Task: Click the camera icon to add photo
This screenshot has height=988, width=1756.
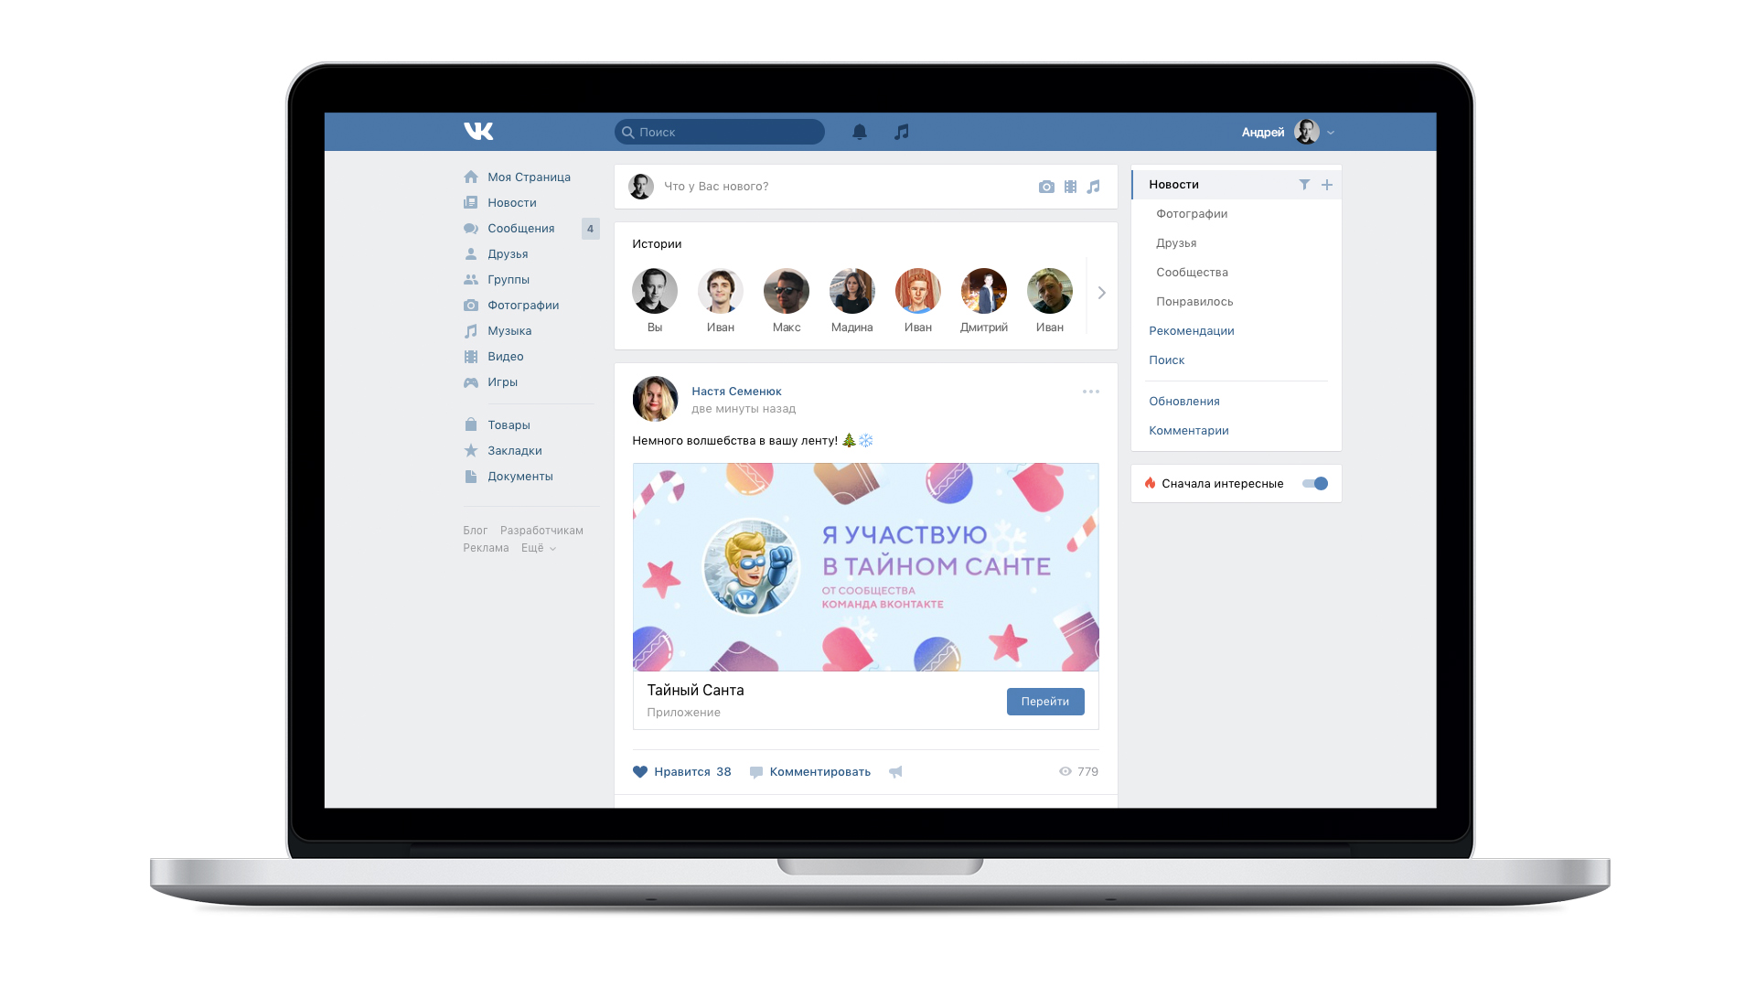Action: click(x=1045, y=186)
